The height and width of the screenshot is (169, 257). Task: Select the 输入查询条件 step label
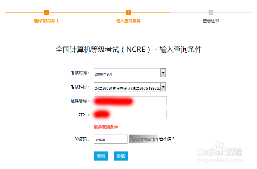[128, 21]
